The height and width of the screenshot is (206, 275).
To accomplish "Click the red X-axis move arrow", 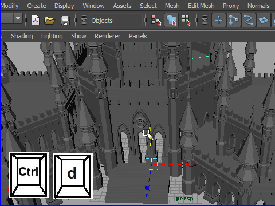I will 191,164.
